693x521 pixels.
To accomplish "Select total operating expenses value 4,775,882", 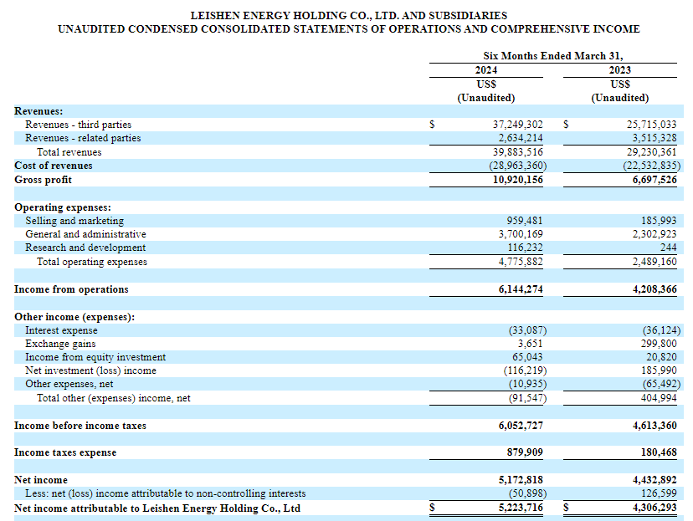I will pos(521,262).
